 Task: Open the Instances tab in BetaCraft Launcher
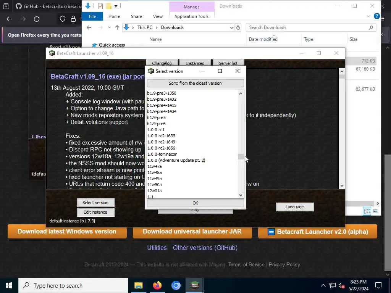(x=195, y=63)
